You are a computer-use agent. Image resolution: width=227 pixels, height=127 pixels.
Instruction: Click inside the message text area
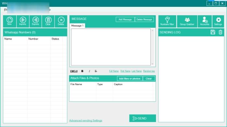click(x=111, y=47)
